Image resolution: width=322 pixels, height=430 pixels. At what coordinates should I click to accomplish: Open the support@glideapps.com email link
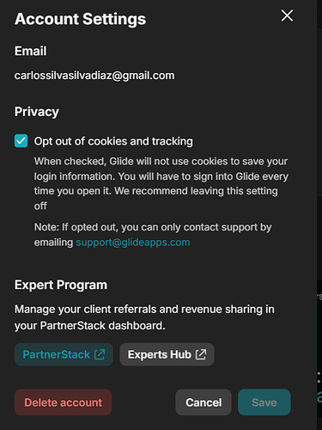(x=133, y=243)
